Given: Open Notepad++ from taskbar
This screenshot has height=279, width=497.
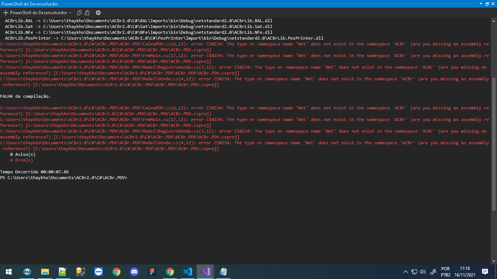Looking at the screenshot, I should pyautogui.click(x=63, y=272).
